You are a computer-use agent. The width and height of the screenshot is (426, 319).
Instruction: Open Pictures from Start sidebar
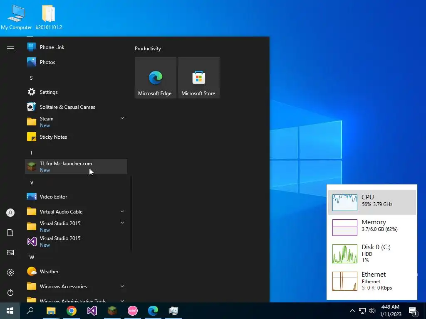click(x=10, y=253)
